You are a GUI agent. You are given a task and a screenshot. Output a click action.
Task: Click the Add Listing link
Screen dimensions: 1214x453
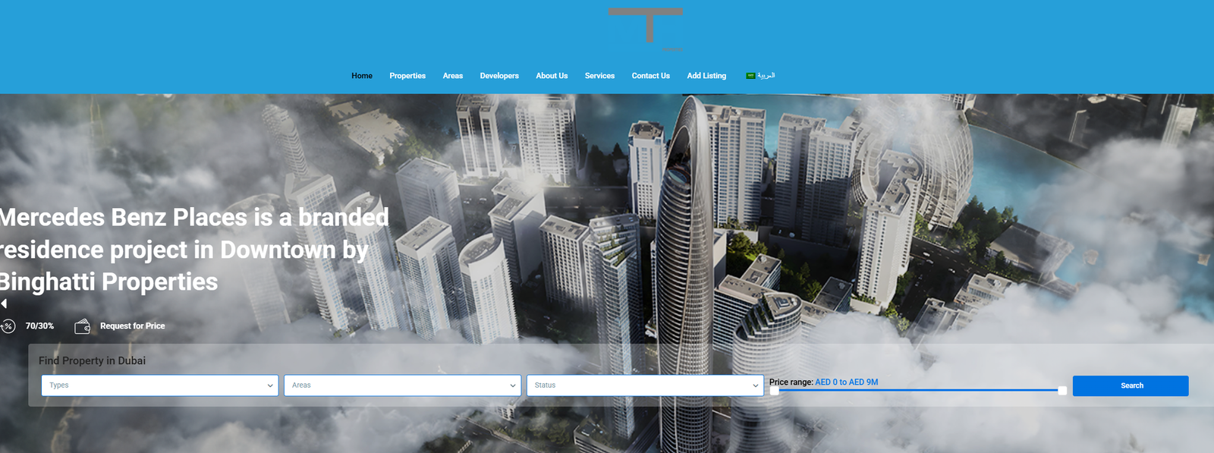[706, 76]
